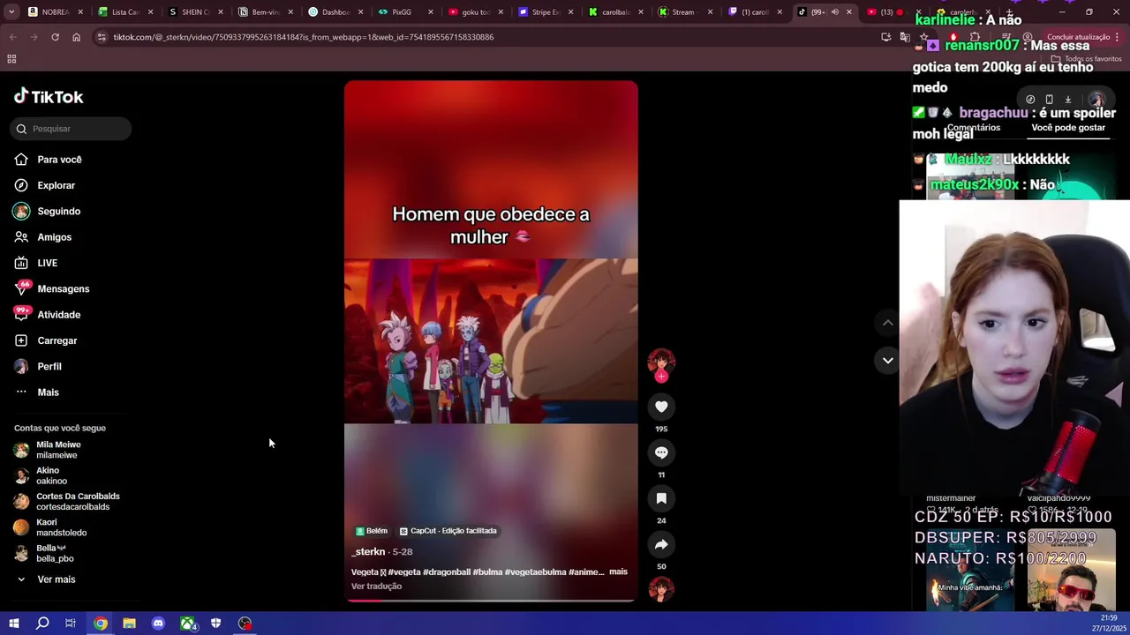Reload the page in the browser
1130x635 pixels.
(x=55, y=37)
